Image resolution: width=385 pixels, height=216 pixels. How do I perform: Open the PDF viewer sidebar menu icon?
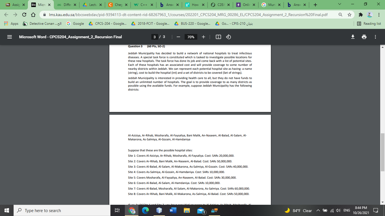tap(9, 37)
